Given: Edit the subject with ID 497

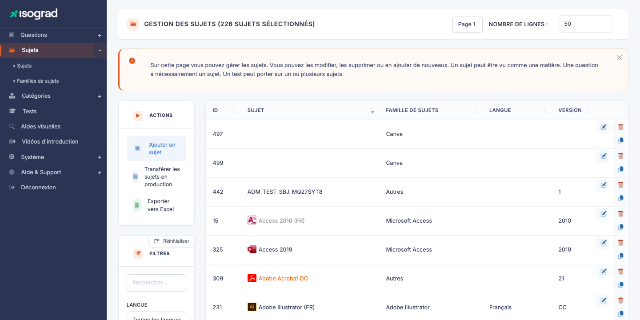Looking at the screenshot, I should click(603, 127).
